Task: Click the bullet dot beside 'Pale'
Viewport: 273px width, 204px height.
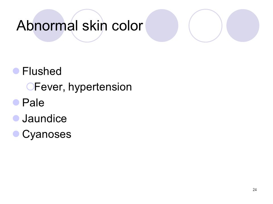Action: pos(16,103)
